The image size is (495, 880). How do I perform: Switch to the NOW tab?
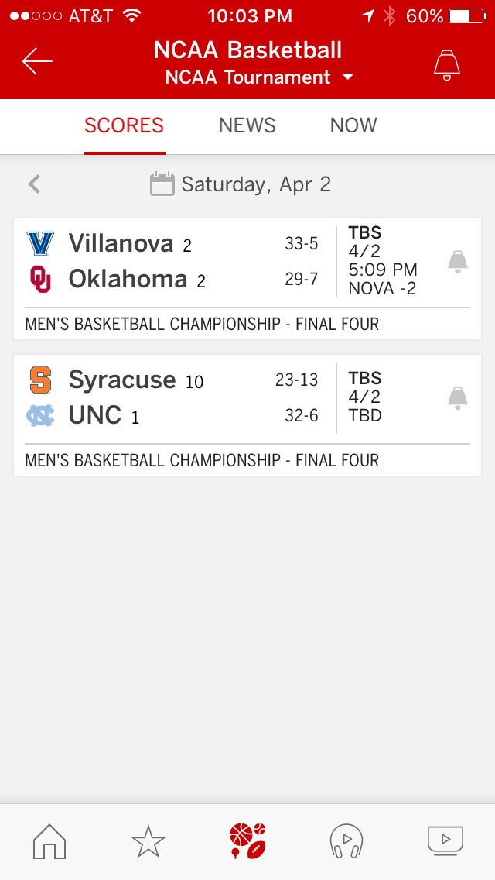coord(353,125)
